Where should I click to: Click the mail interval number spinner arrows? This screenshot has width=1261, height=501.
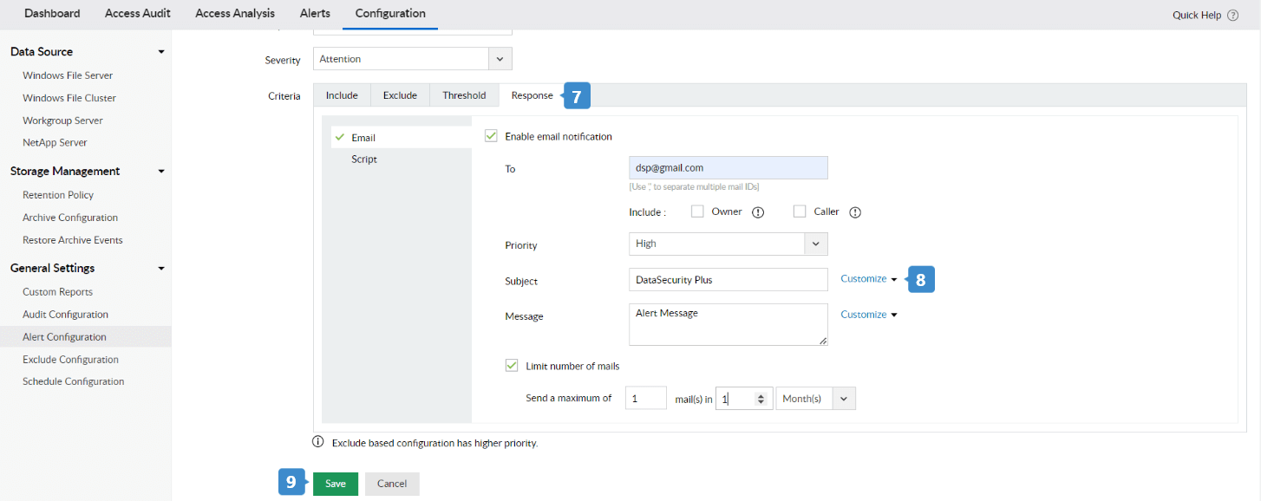tap(761, 399)
